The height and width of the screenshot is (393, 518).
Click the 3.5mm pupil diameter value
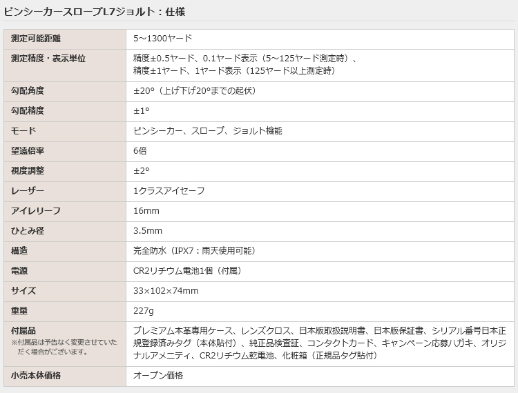[148, 231]
